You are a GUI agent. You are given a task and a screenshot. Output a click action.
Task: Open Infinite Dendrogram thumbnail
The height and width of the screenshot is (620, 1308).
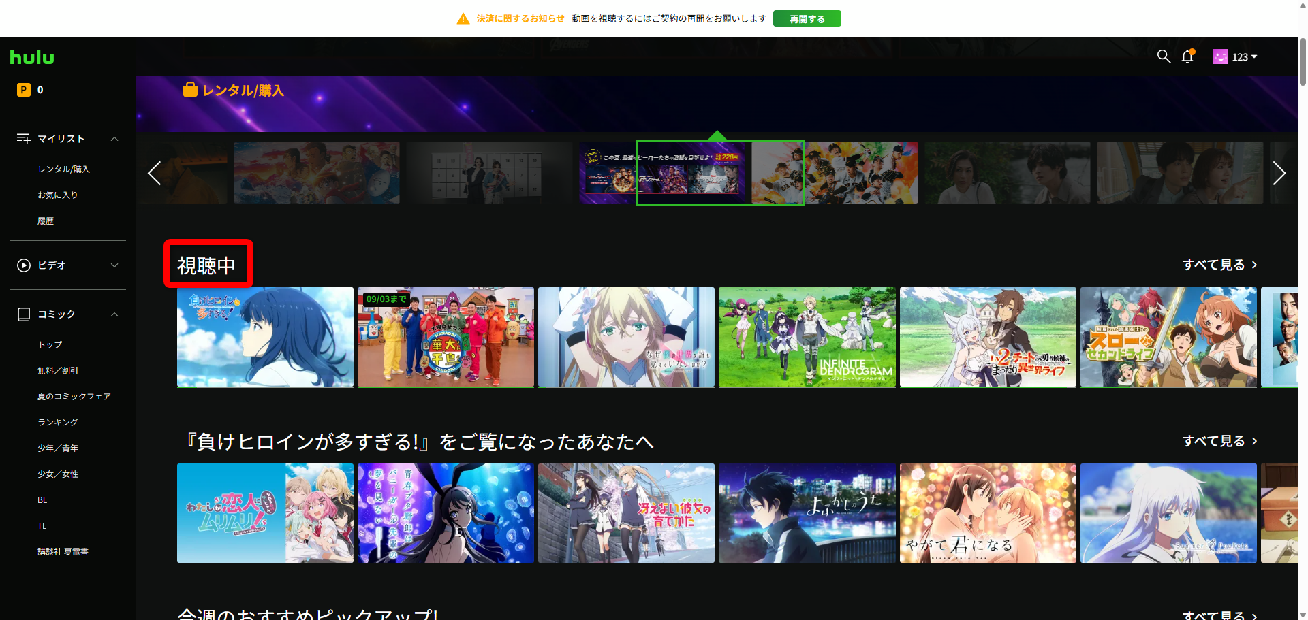[807, 337]
